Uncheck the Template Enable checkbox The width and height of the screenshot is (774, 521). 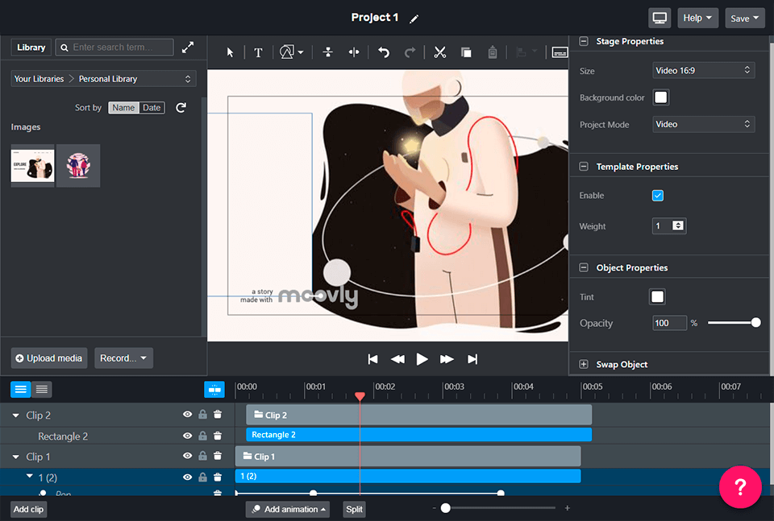coord(658,195)
